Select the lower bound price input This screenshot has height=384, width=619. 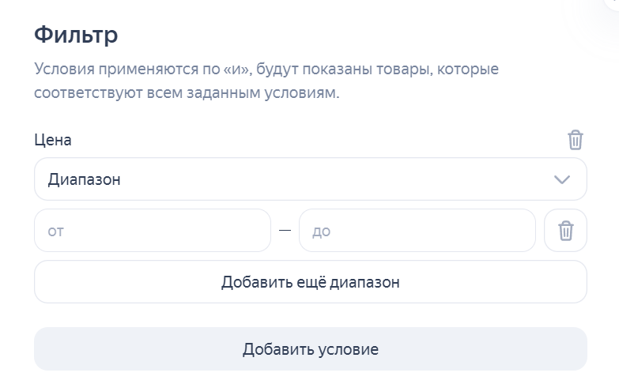tap(152, 231)
